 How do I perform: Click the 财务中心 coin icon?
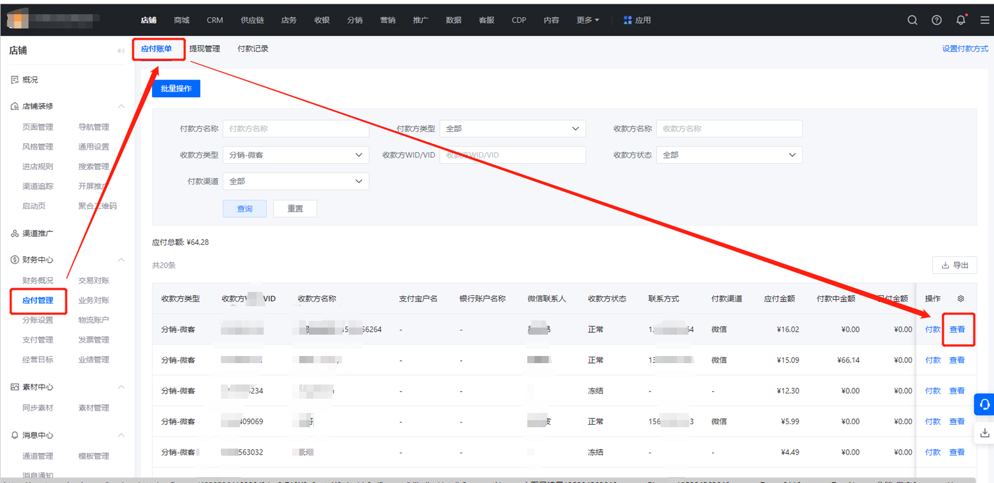(x=15, y=260)
